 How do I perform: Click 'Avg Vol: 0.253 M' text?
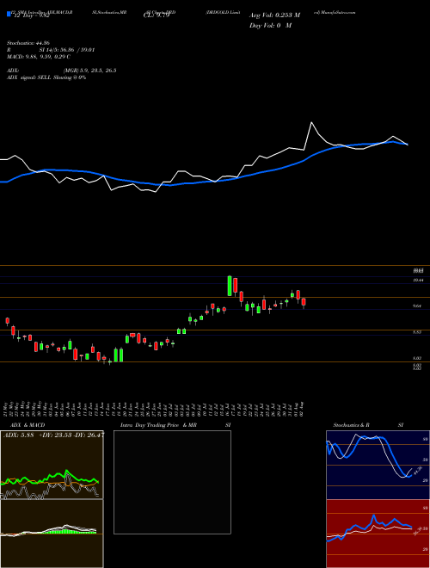(x=274, y=15)
